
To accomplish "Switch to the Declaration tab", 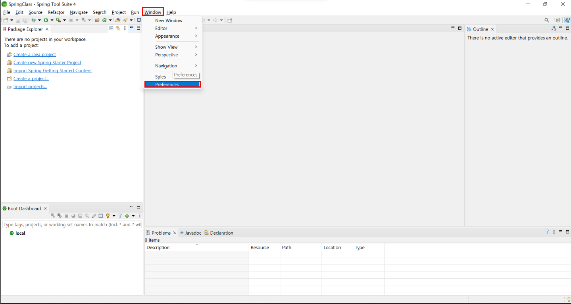I will point(219,233).
